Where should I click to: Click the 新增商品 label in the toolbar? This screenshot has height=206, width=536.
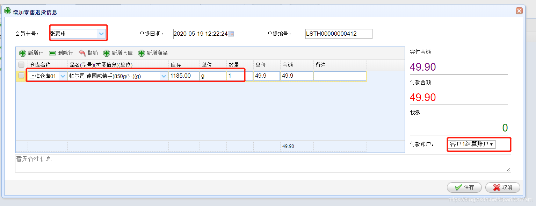point(157,53)
